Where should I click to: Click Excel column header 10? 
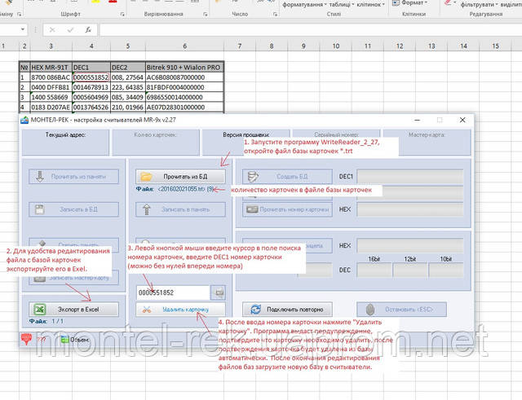tap(335, 46)
